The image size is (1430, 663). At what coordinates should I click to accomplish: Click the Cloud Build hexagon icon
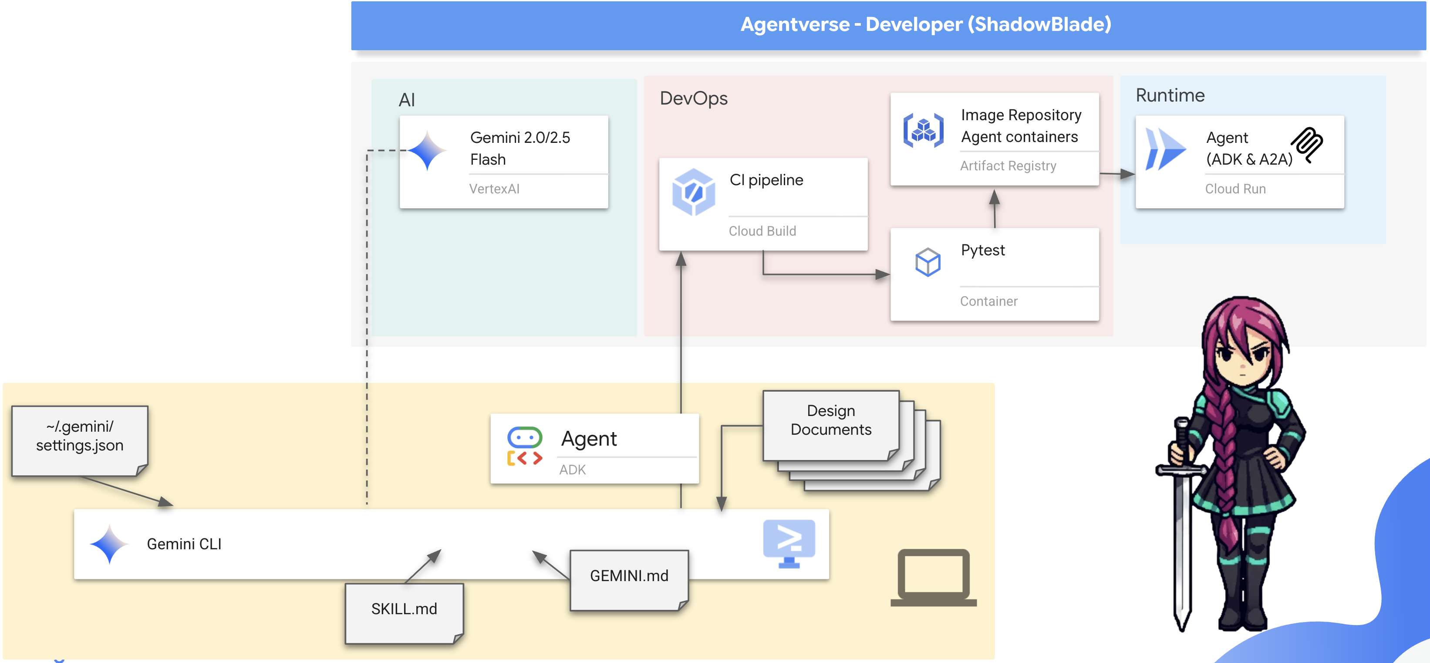tap(693, 192)
